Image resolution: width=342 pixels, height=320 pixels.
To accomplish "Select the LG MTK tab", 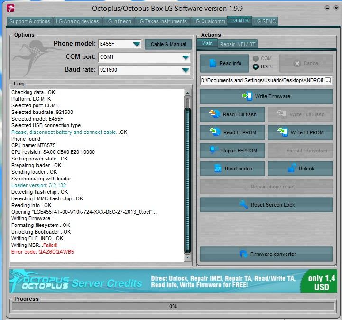I will [x=239, y=21].
